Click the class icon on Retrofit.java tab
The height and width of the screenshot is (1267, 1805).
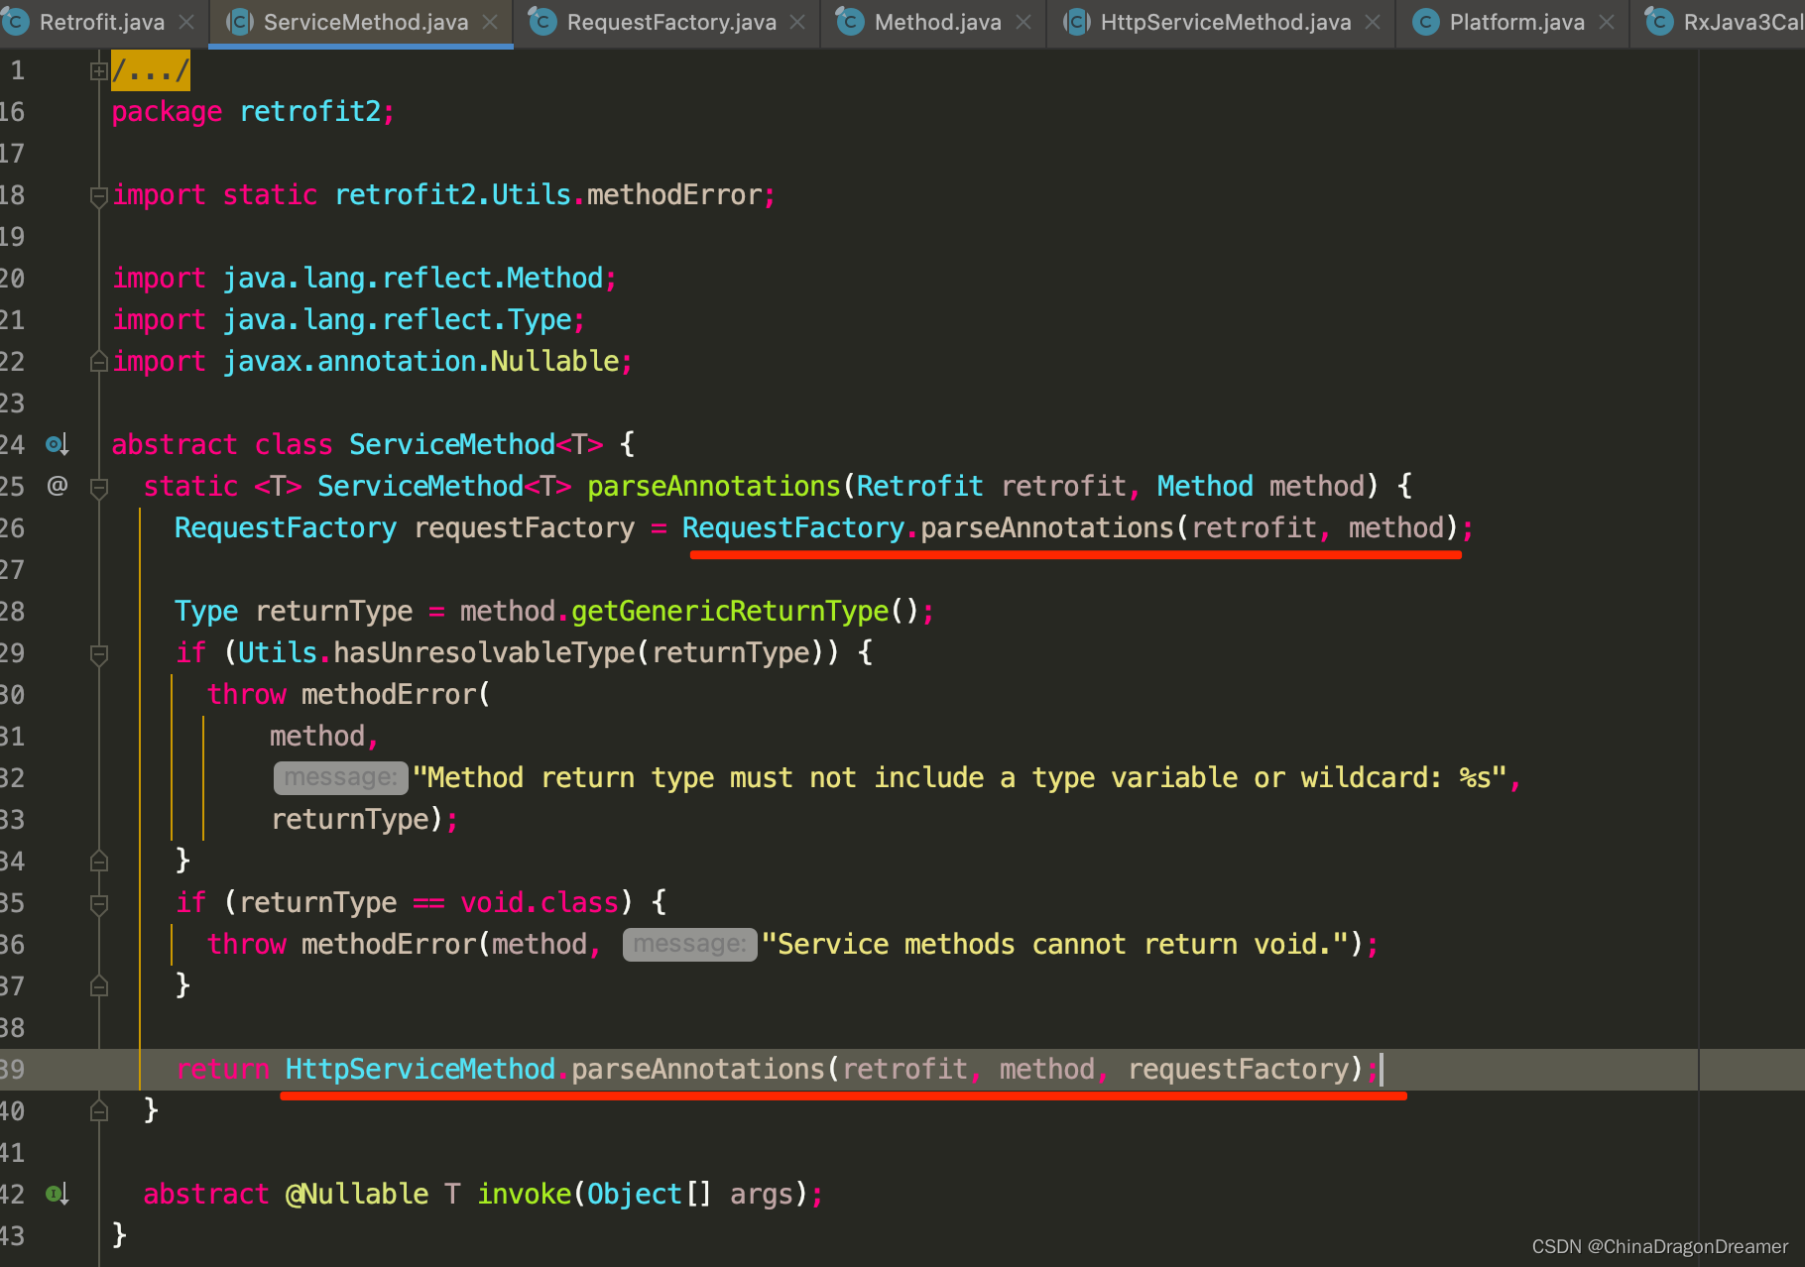click(15, 22)
